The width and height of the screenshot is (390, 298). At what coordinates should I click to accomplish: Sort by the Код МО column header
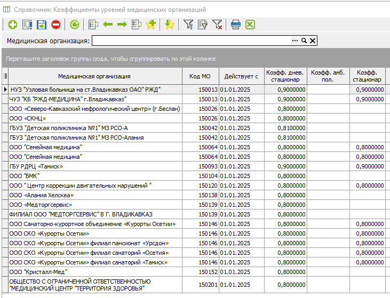point(200,76)
